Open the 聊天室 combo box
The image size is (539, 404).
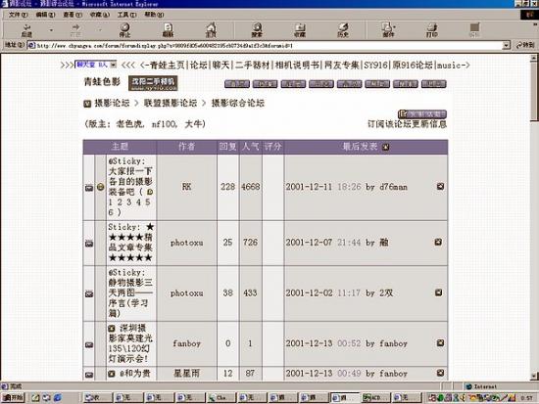(96, 65)
